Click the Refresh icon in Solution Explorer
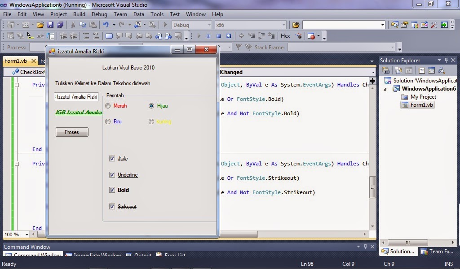This screenshot has height=269, width=460. click(x=409, y=71)
